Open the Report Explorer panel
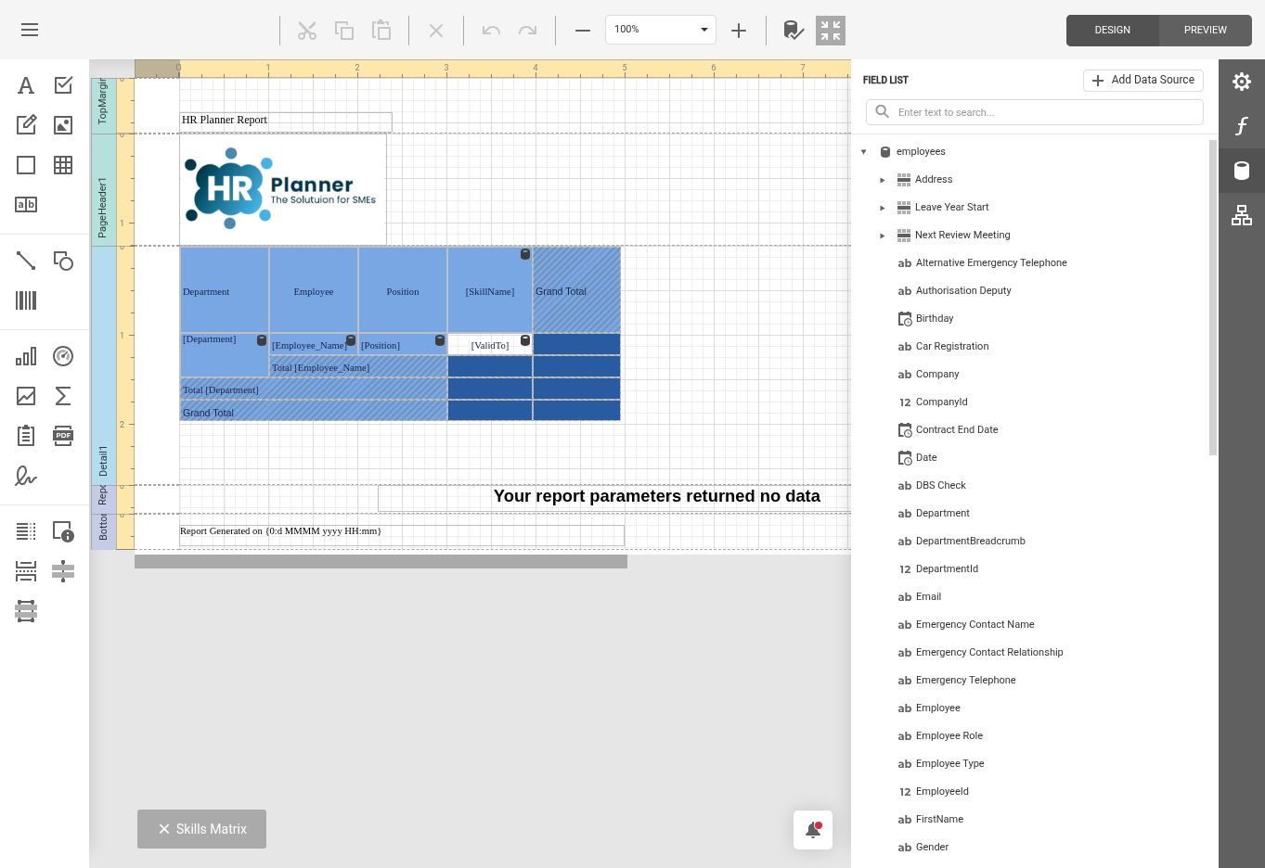Viewport: 1265px width, 868px height. click(x=1242, y=216)
